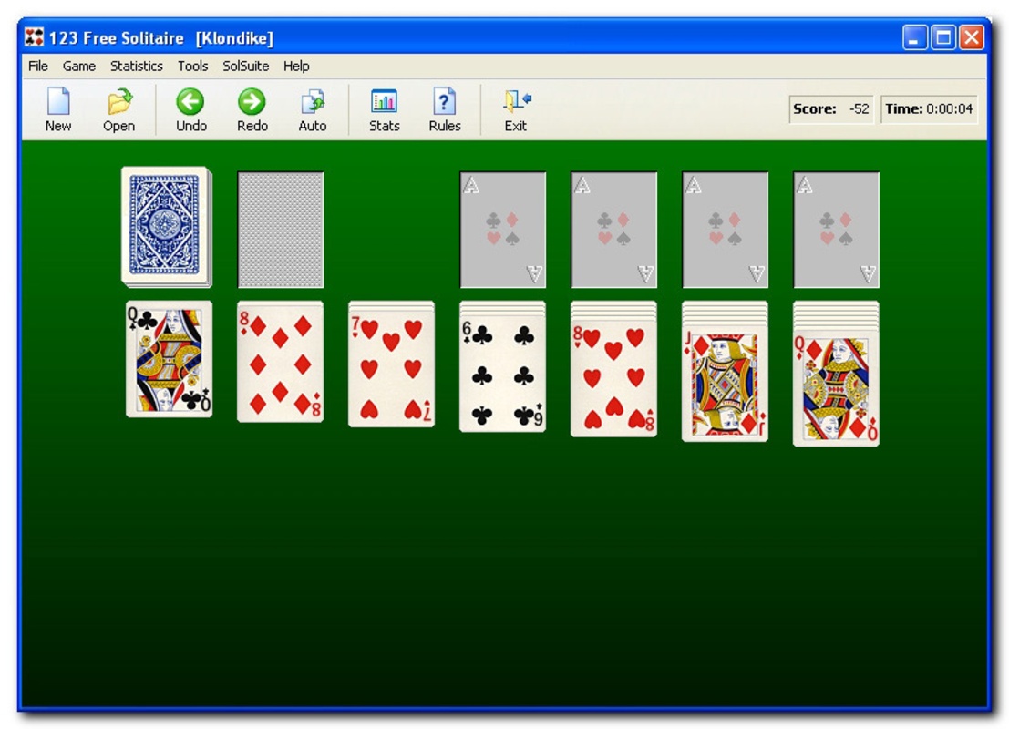Image resolution: width=1009 pixels, height=729 pixels.
Task: Click the Time display 0:00:04
Action: click(x=929, y=108)
